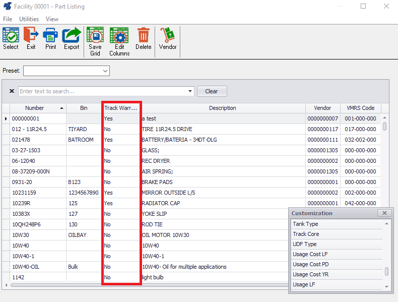Open the View menu
Screen dimensions: 398x302
point(52,19)
